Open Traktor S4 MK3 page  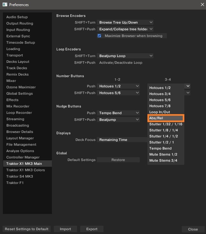(x=27, y=176)
